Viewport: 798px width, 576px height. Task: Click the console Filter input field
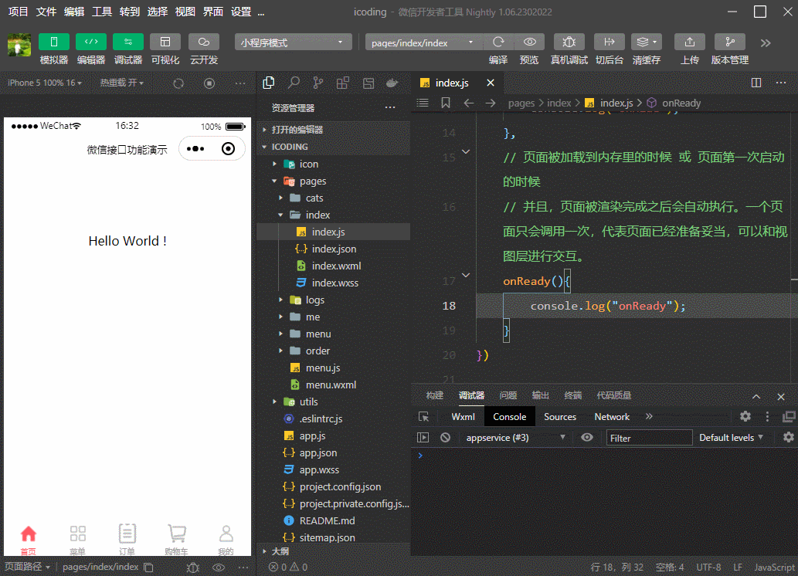[649, 438]
